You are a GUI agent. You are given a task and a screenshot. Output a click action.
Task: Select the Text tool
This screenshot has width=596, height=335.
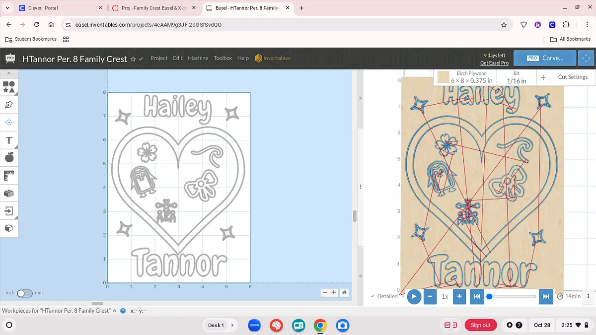[x=9, y=140]
